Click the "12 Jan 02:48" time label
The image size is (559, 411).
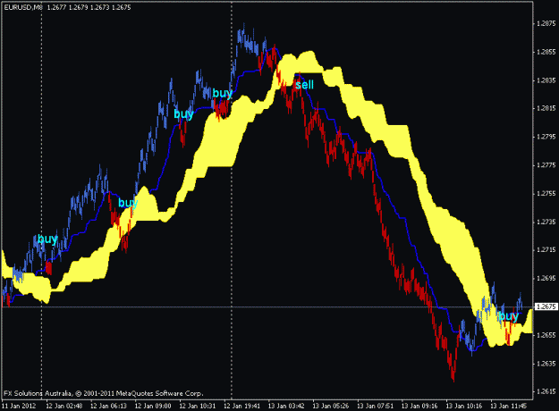[64, 406]
